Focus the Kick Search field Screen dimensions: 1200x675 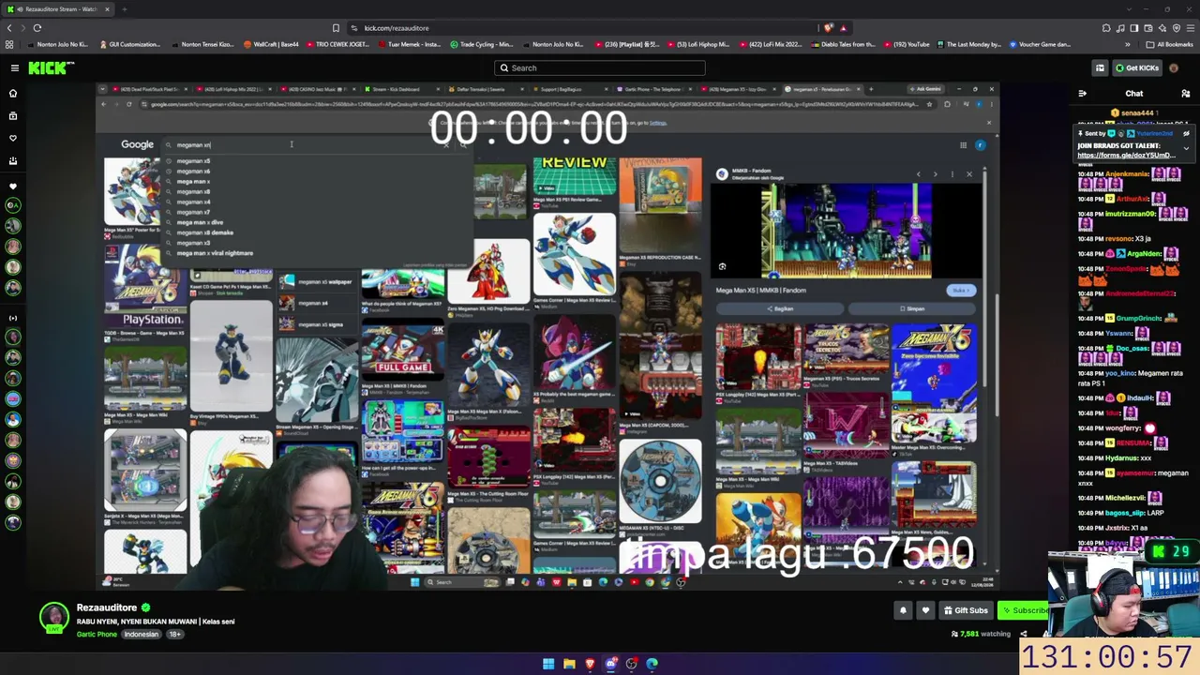[600, 67]
